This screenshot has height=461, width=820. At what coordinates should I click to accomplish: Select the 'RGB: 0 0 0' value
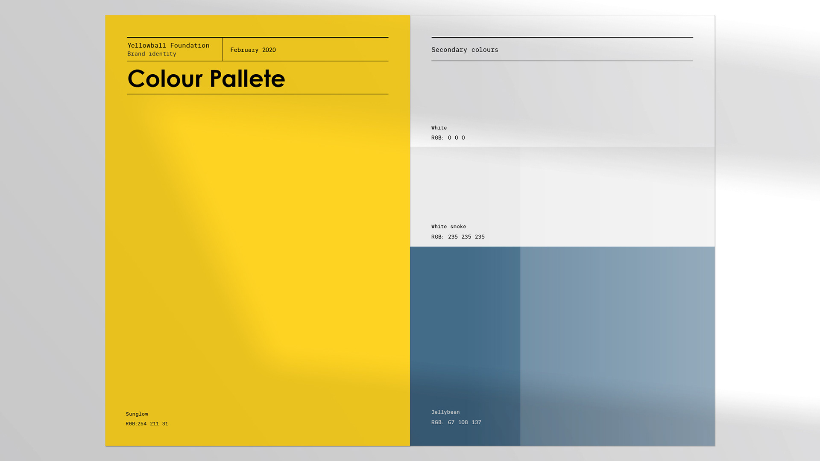click(x=448, y=137)
